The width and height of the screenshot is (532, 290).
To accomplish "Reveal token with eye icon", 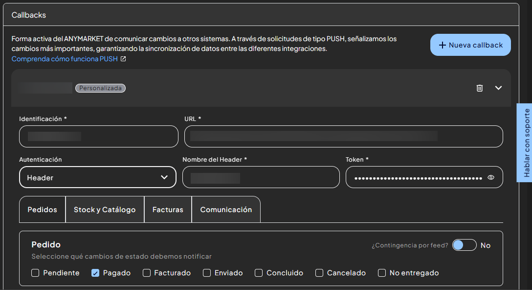I will [x=490, y=177].
